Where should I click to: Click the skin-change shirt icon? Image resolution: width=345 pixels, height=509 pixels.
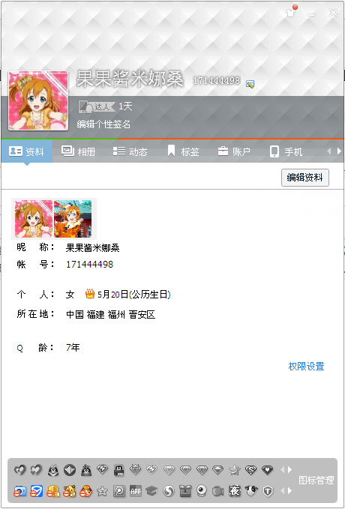291,13
